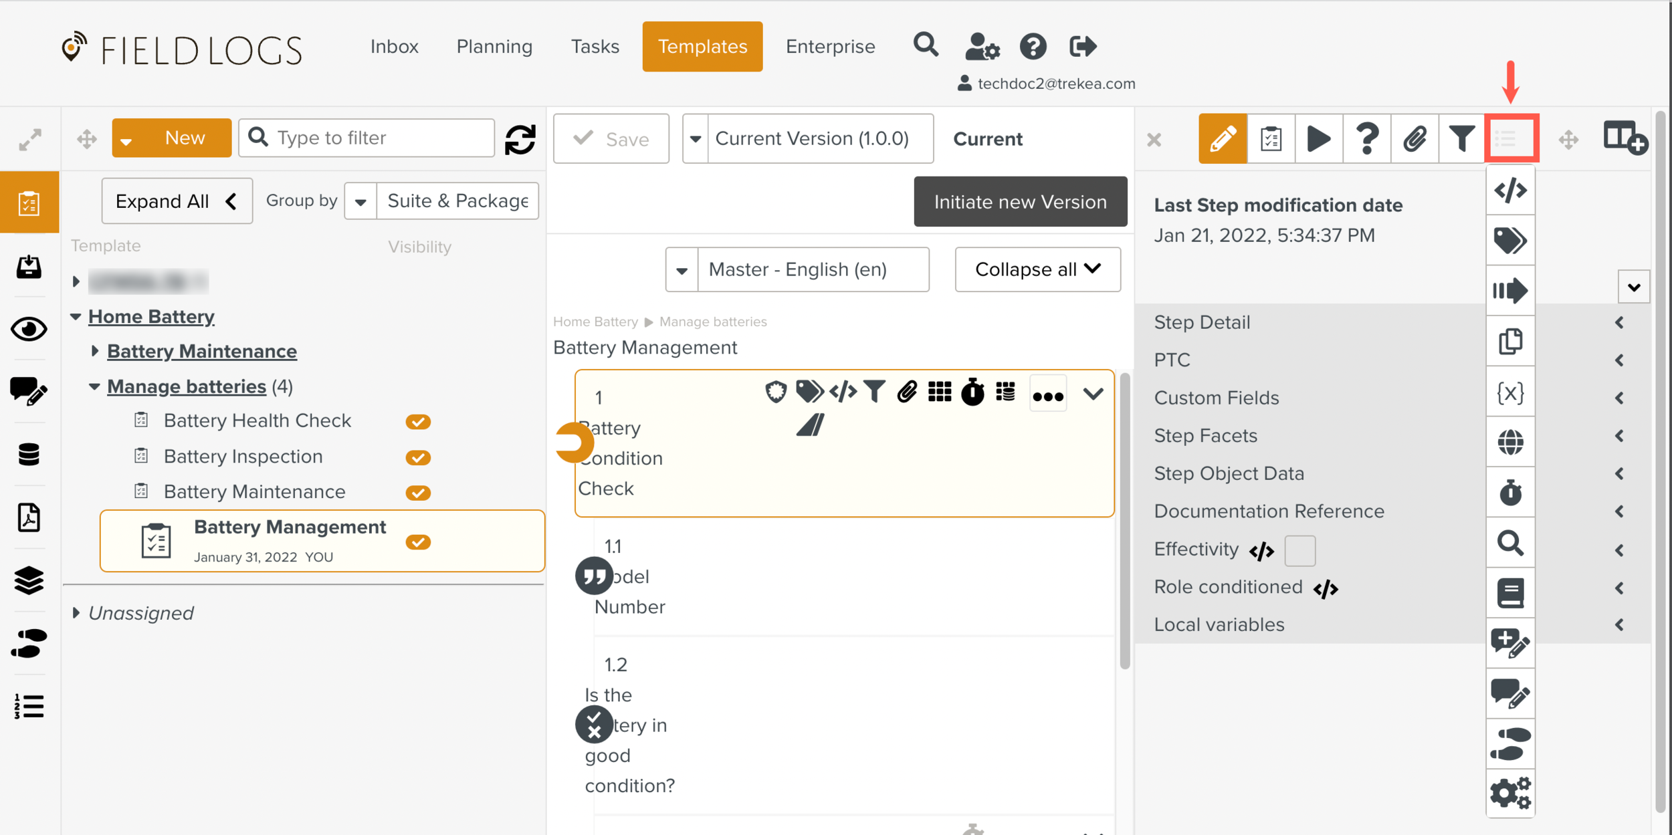Image resolution: width=1672 pixels, height=835 pixels.
Task: Click Initiate new Version button
Action: pos(1020,202)
